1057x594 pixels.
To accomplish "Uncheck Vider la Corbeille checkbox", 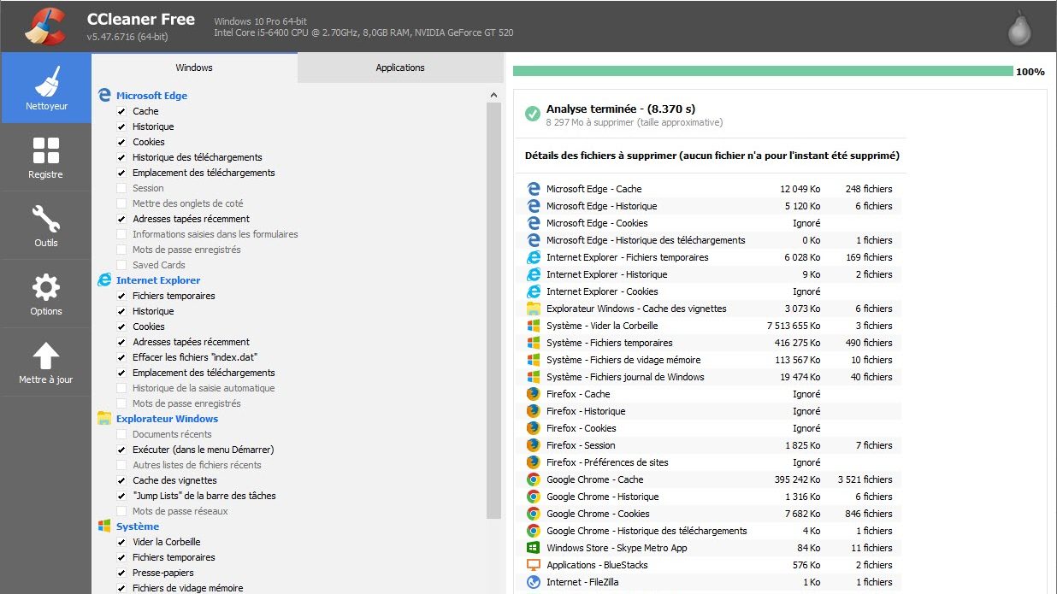I will 121,542.
